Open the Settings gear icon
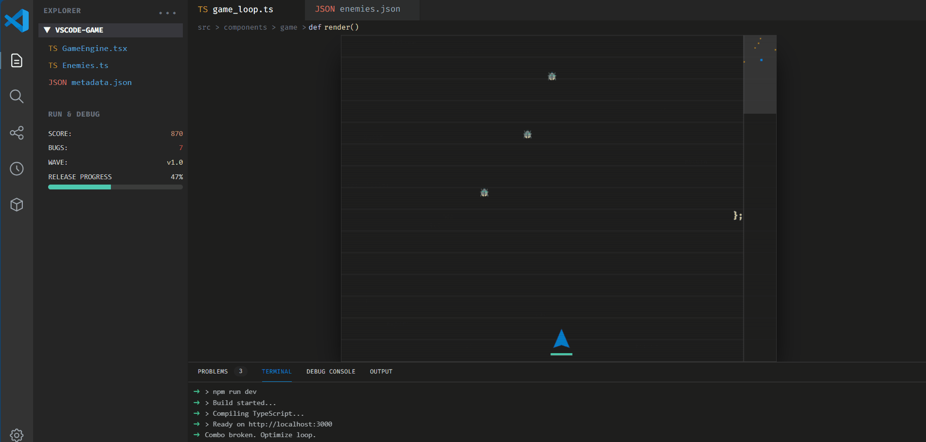The image size is (926, 442). [17, 435]
